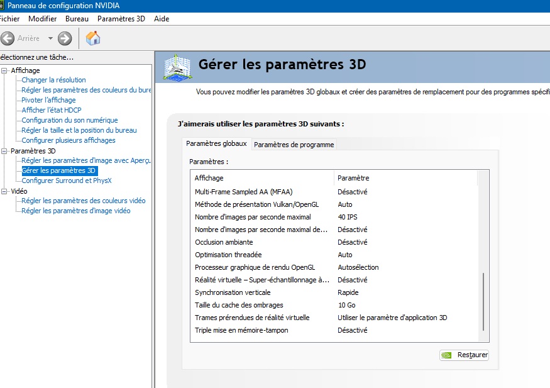Open Régler les paramètres des couleurs vidéo
Viewport: 550px width, 388px height.
84,201
